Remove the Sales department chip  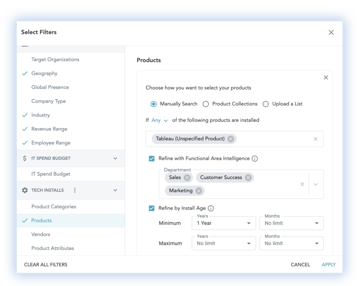point(187,178)
